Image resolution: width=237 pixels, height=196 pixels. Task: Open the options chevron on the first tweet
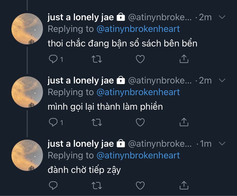click(222, 17)
